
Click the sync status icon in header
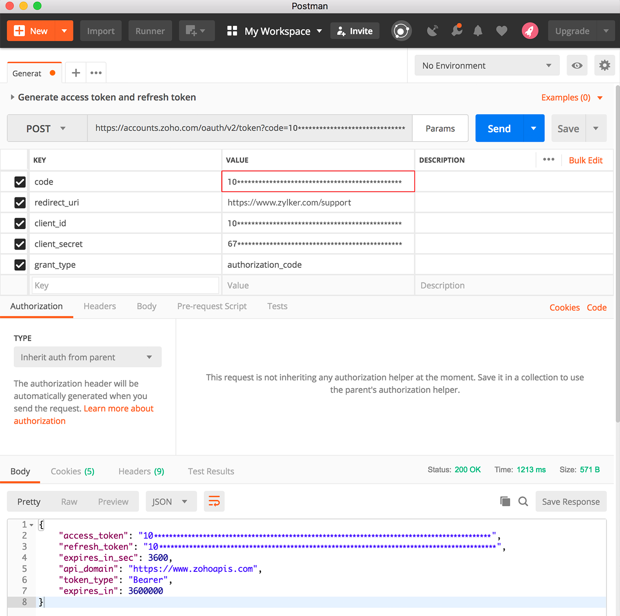(x=401, y=31)
